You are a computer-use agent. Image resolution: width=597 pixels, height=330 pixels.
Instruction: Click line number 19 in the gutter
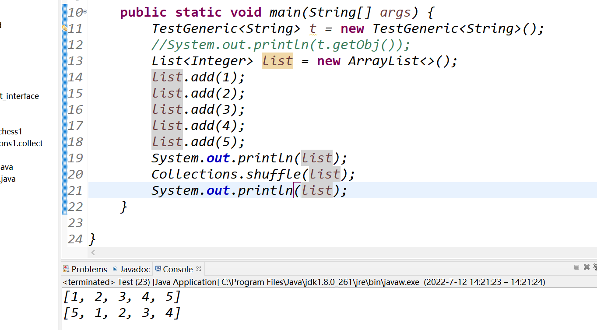point(75,158)
